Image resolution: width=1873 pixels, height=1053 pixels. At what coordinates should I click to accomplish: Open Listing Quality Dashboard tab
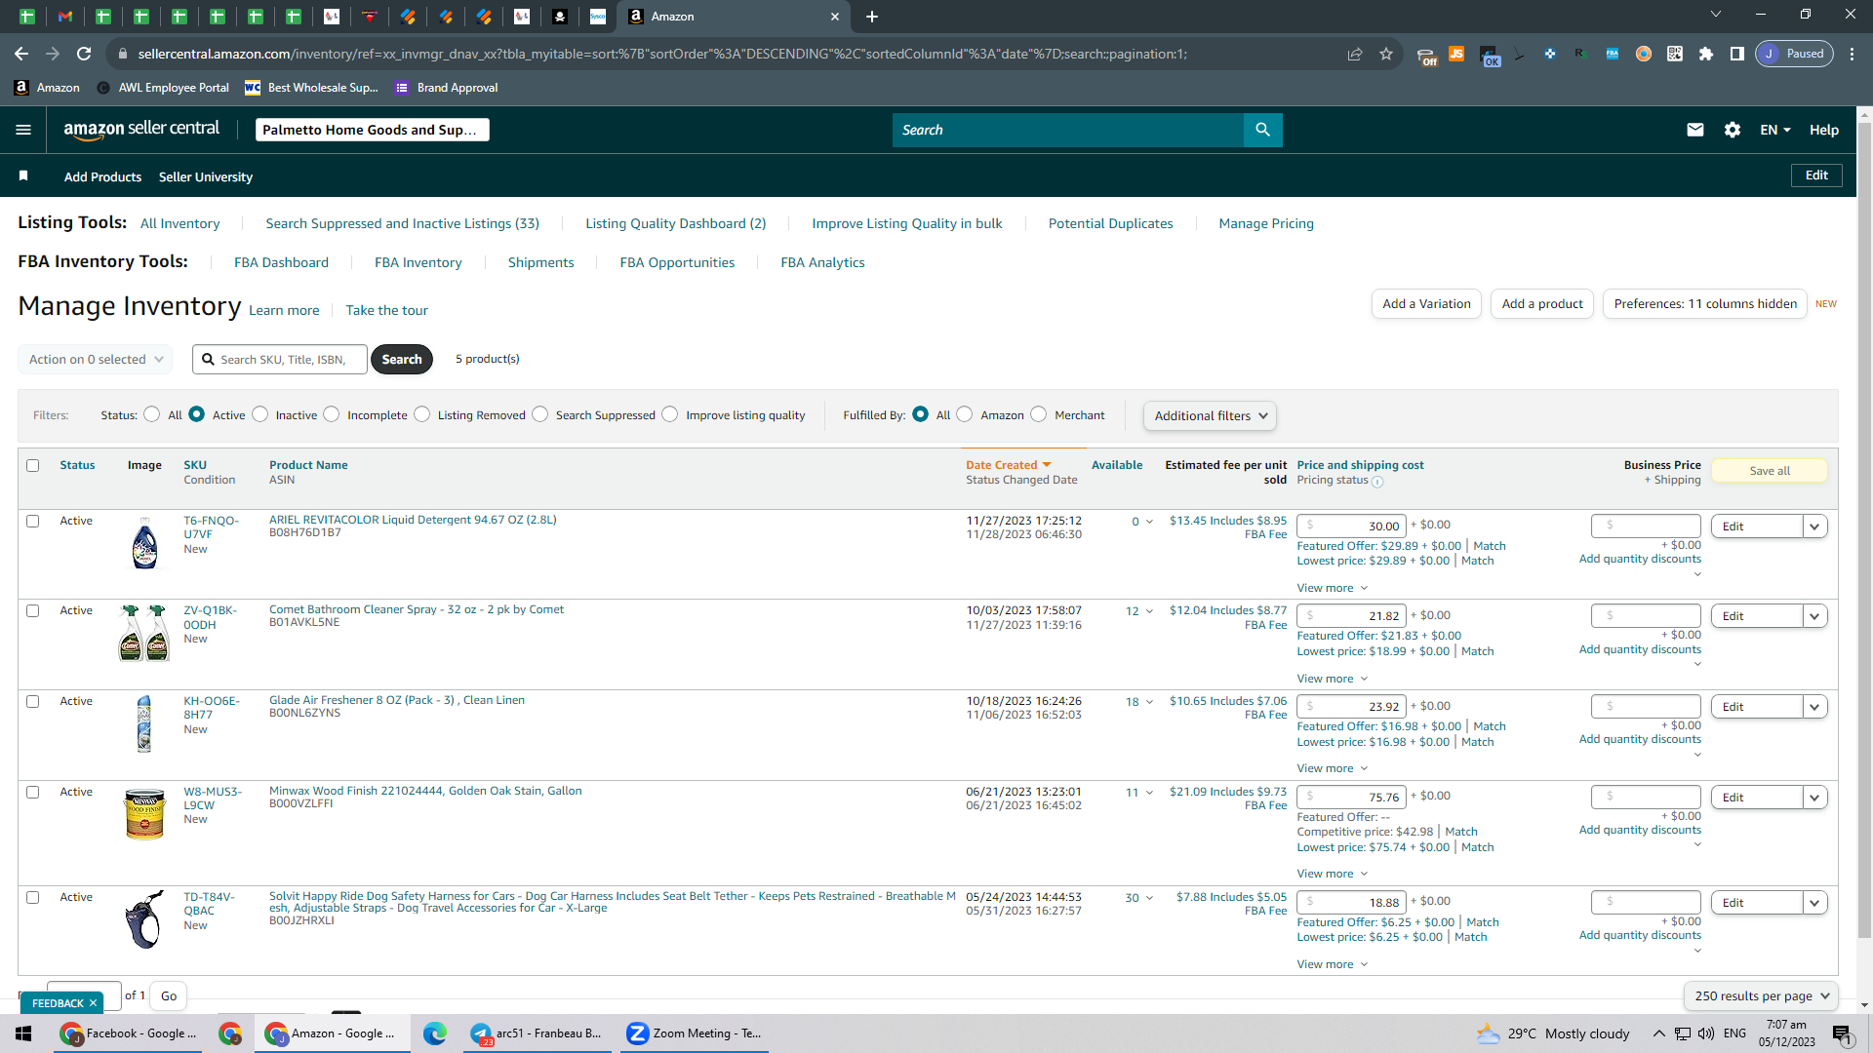click(675, 224)
